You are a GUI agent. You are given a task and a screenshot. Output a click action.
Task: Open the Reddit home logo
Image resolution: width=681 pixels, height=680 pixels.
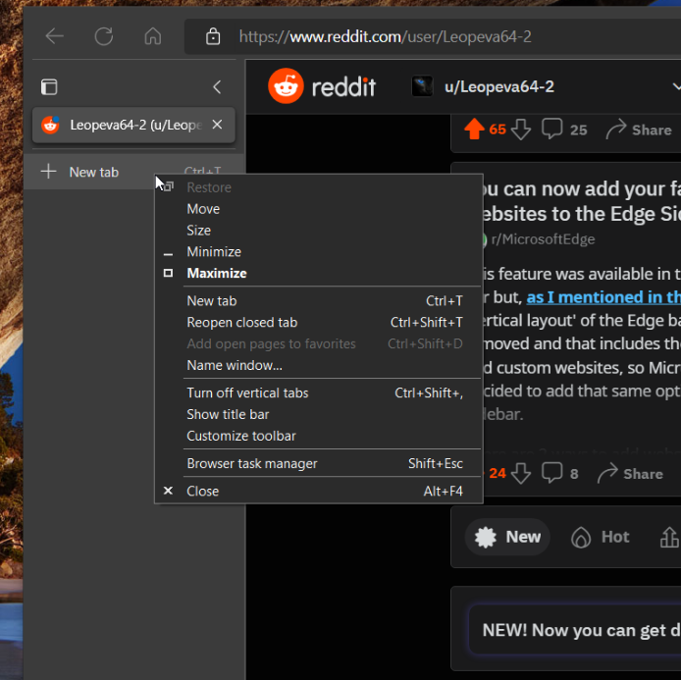(322, 86)
